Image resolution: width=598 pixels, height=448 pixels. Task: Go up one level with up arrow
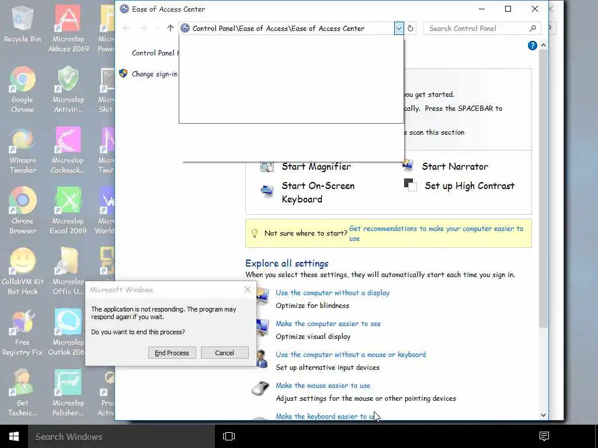[171, 28]
